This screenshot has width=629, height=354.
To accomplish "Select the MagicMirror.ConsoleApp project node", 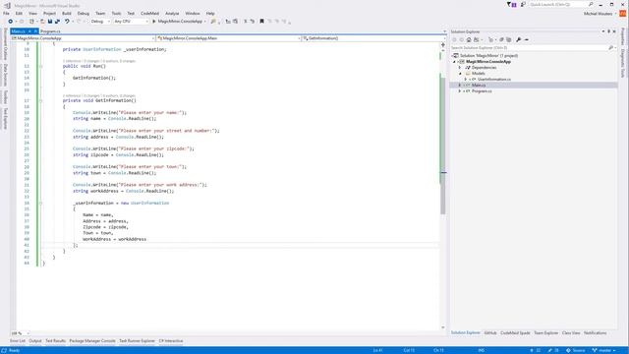I will click(x=488, y=61).
